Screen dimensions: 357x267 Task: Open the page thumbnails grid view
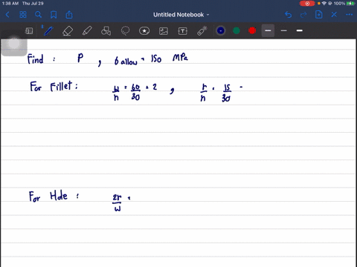(23, 15)
